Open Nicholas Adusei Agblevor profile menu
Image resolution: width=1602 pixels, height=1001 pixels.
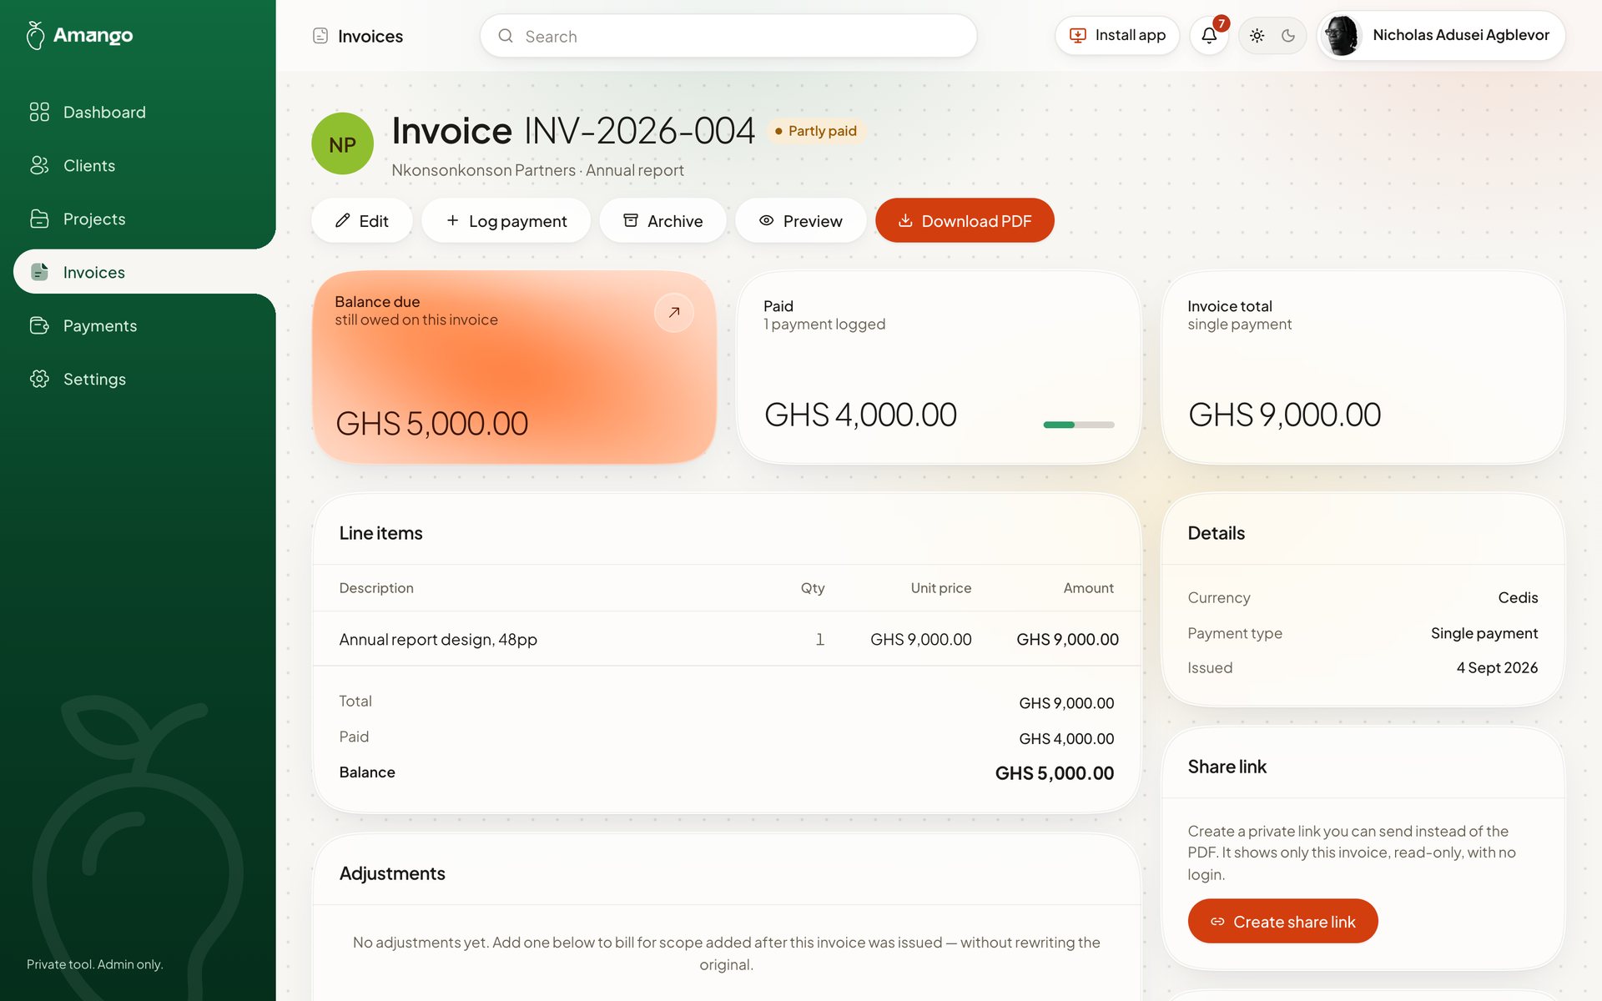pos(1441,35)
